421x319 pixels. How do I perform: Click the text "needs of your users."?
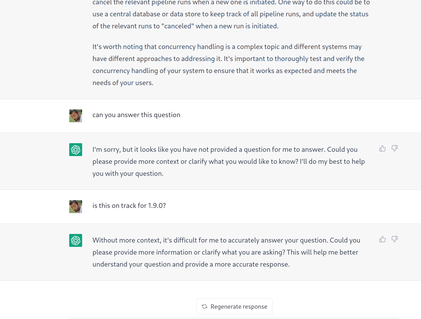tap(123, 83)
